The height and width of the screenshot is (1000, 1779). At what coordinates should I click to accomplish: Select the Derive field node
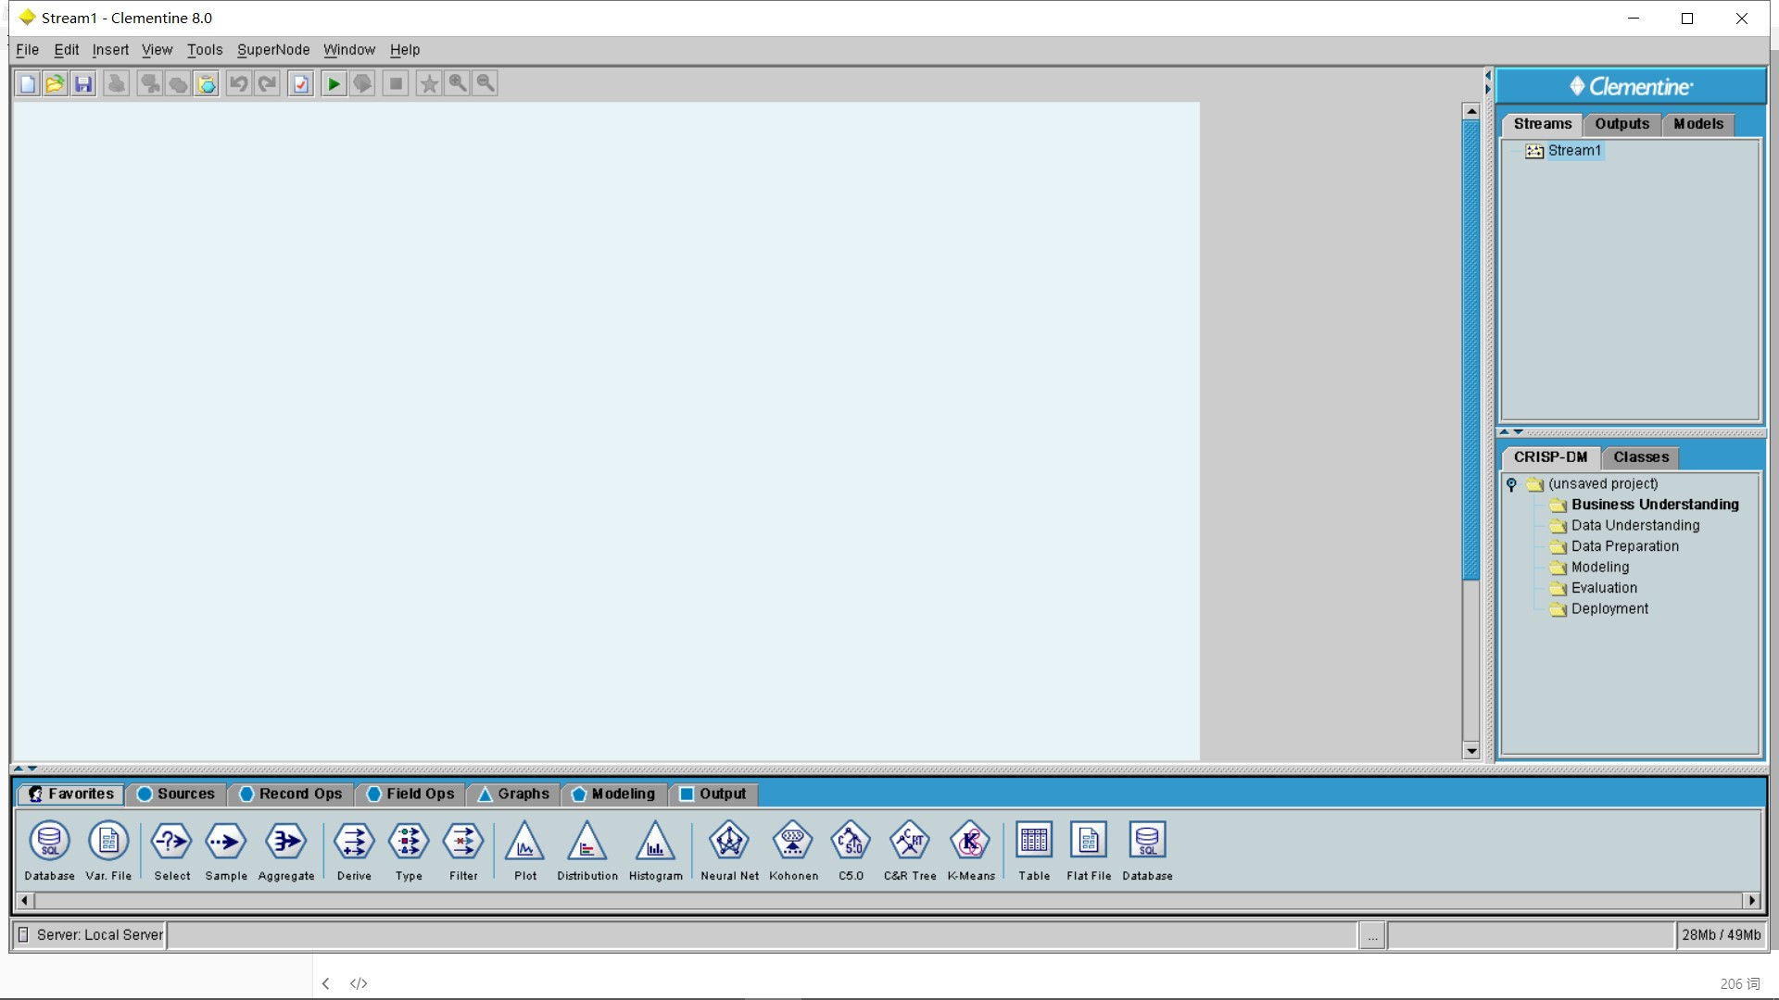[x=354, y=841]
